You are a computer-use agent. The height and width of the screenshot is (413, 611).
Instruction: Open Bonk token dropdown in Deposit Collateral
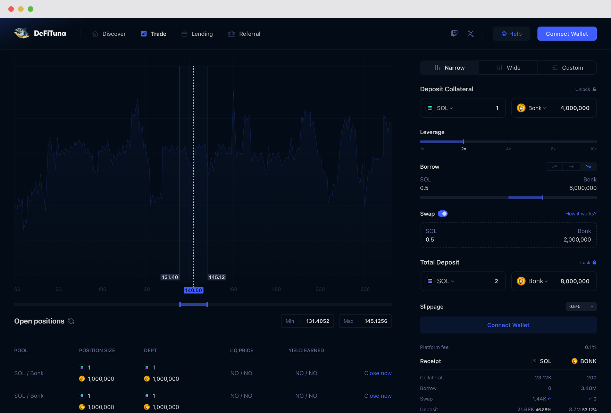537,108
